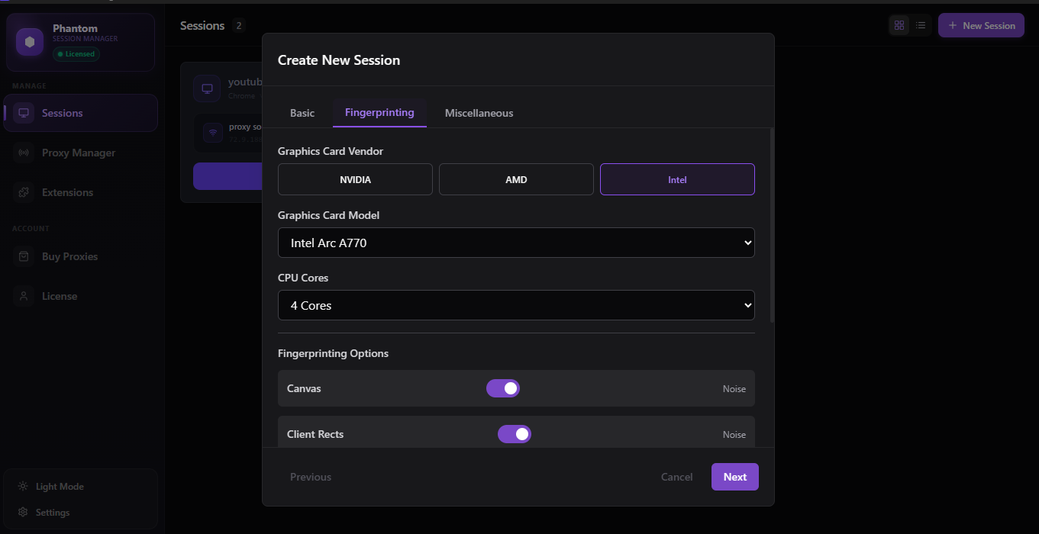Click the Light Mode sun icon

[x=23, y=487]
